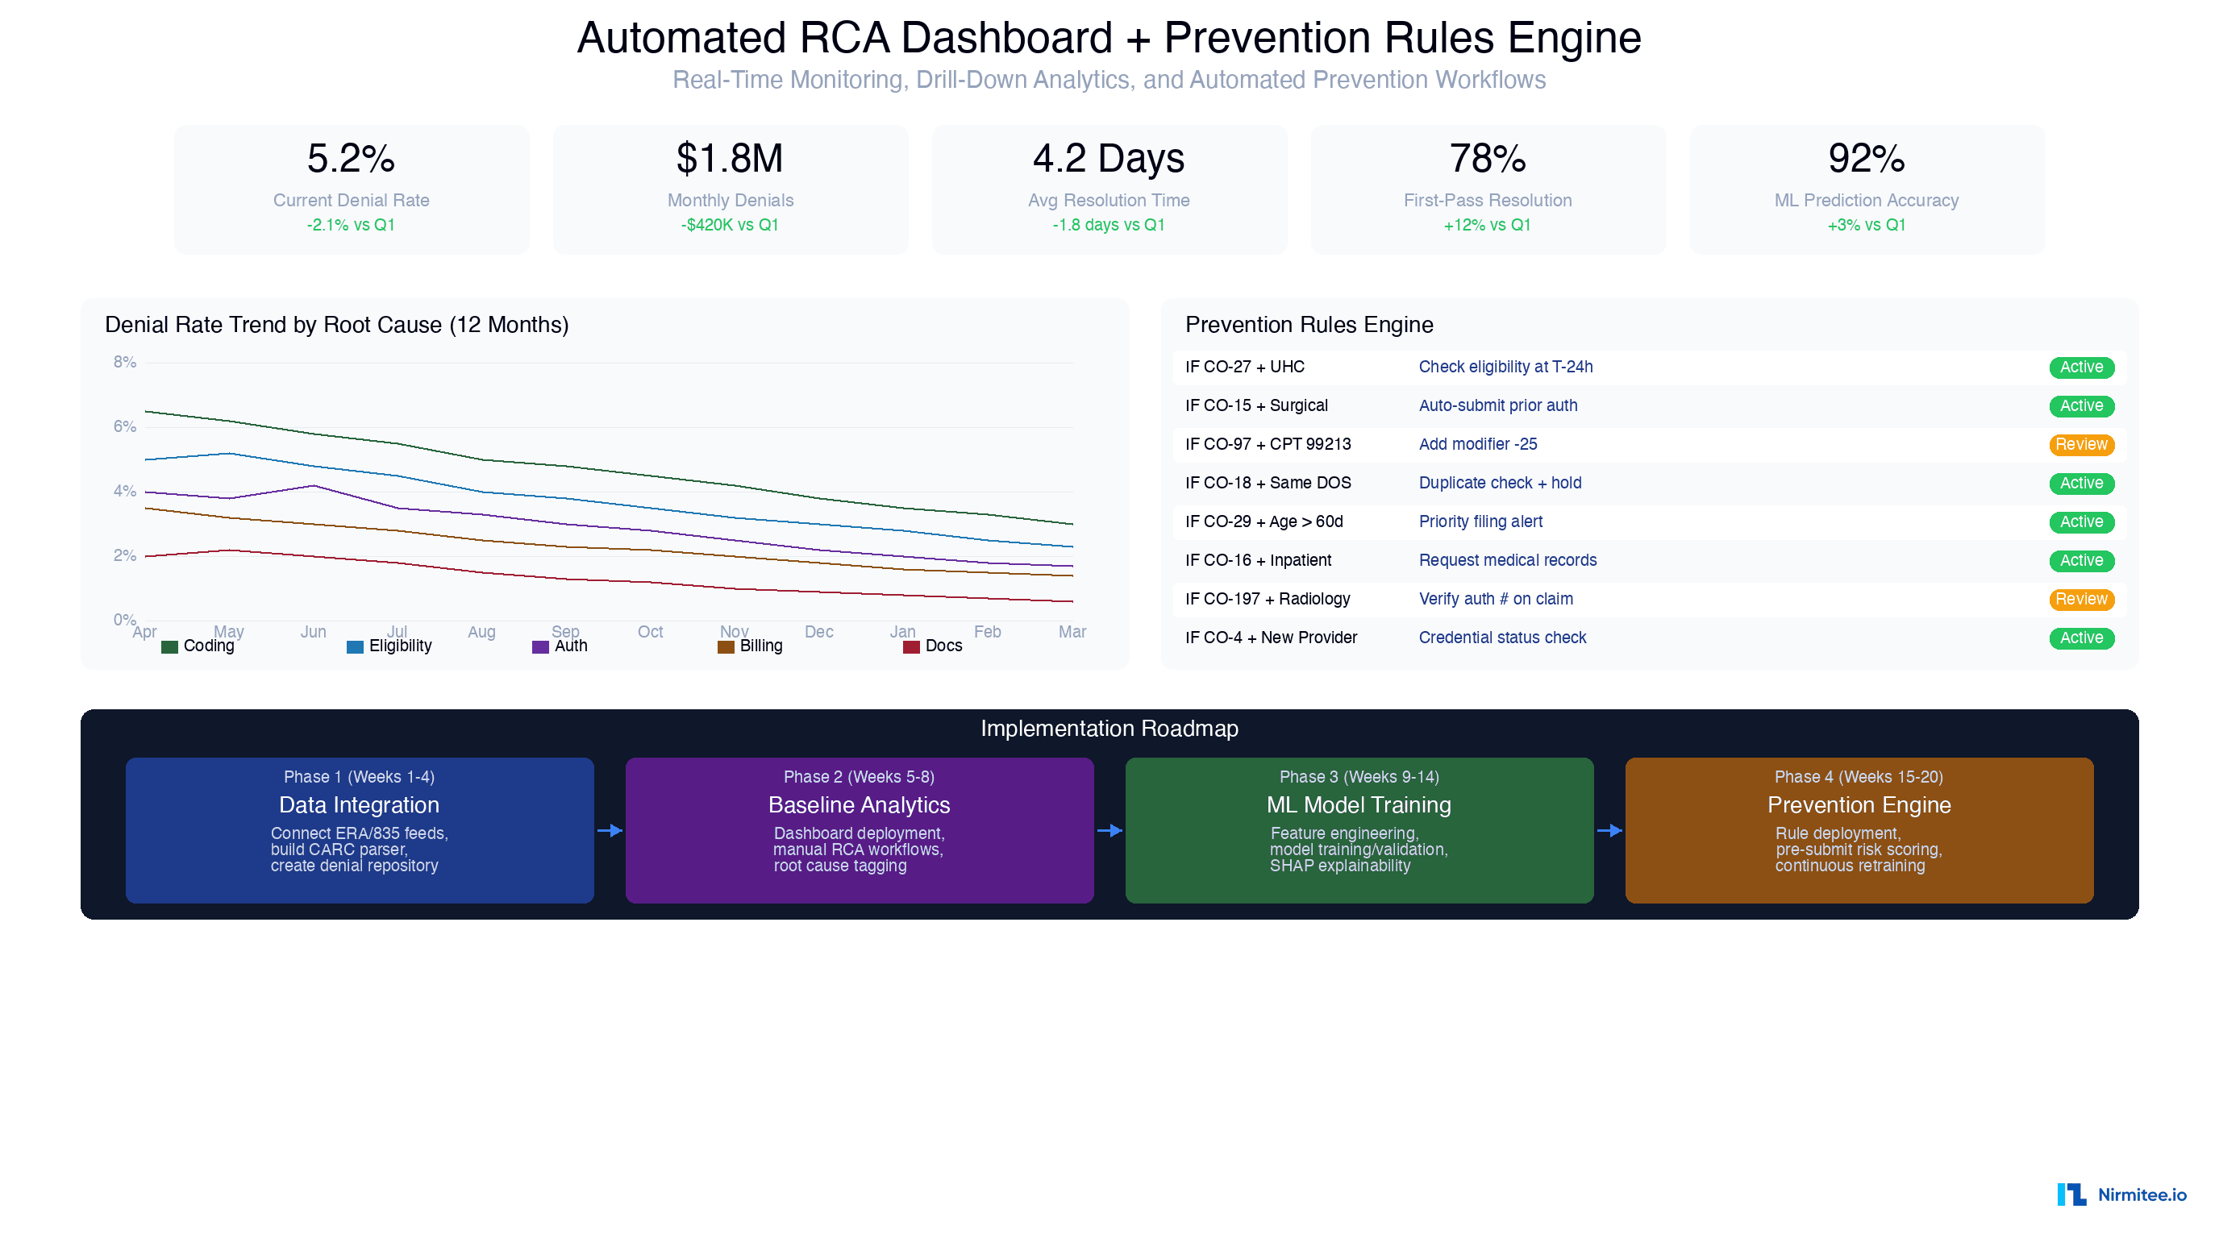Open the ML Prediction Accuracy card
Viewport: 2219px width, 1238px height.
(1867, 189)
